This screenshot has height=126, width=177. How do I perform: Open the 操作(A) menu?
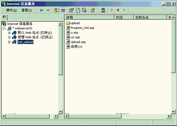(12, 11)
